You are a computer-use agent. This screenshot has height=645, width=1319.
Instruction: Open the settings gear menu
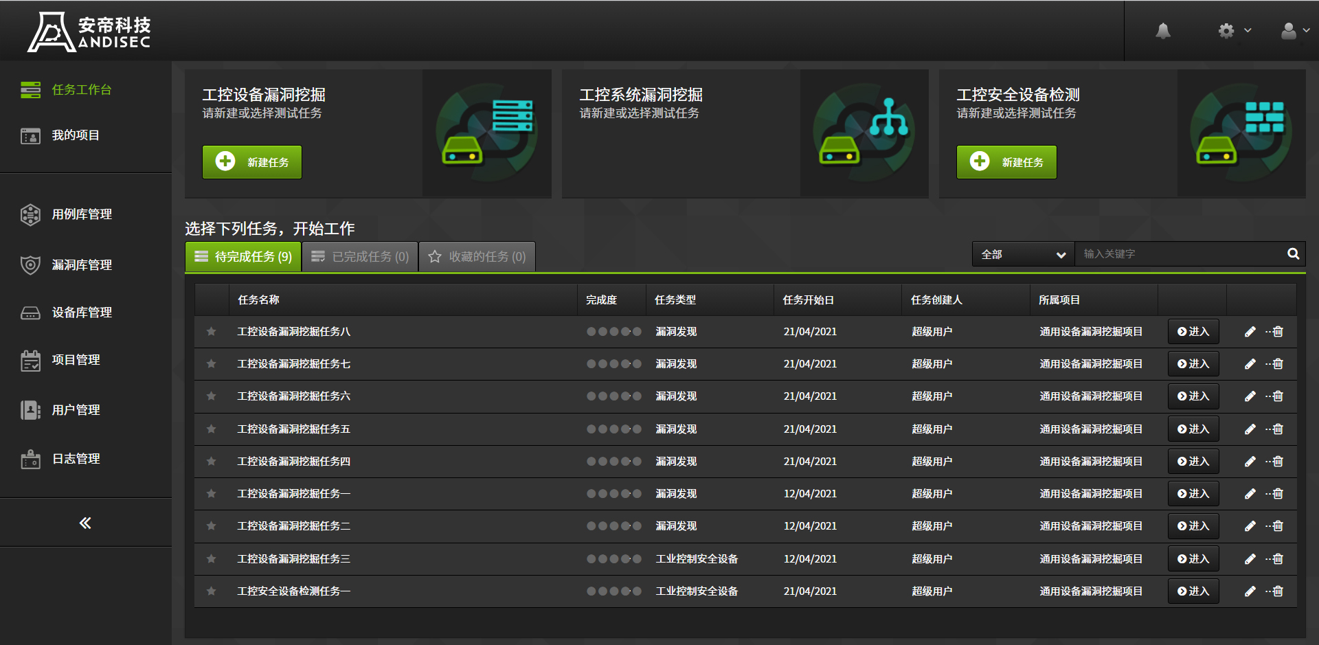point(1226,31)
